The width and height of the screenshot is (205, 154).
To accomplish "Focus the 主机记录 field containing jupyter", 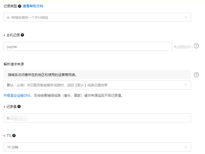I will click(88, 47).
